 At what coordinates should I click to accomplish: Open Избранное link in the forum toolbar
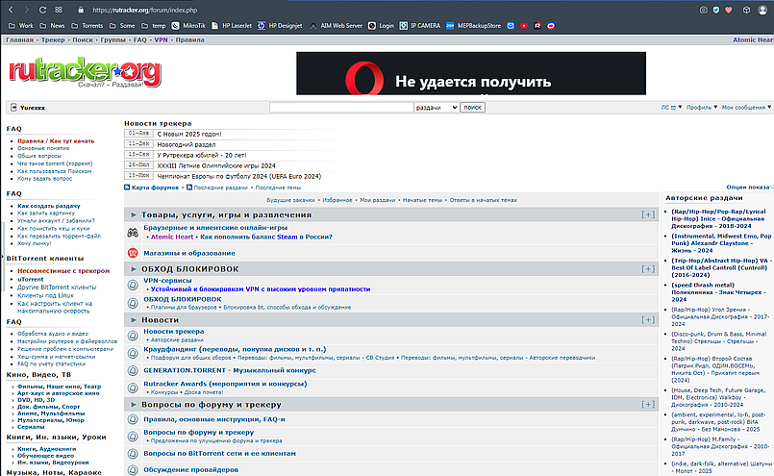[337, 200]
